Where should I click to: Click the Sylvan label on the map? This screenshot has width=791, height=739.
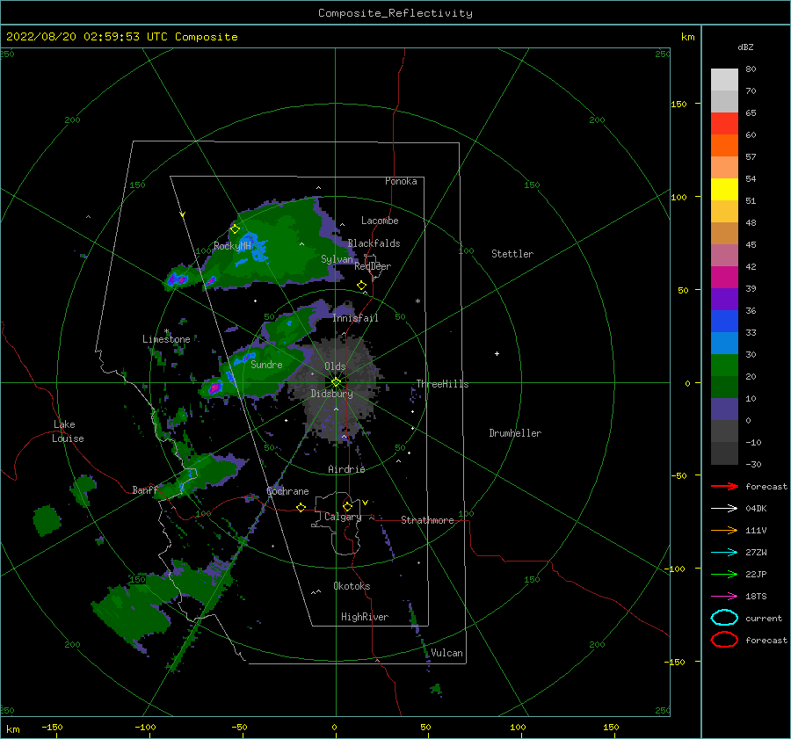point(337,259)
